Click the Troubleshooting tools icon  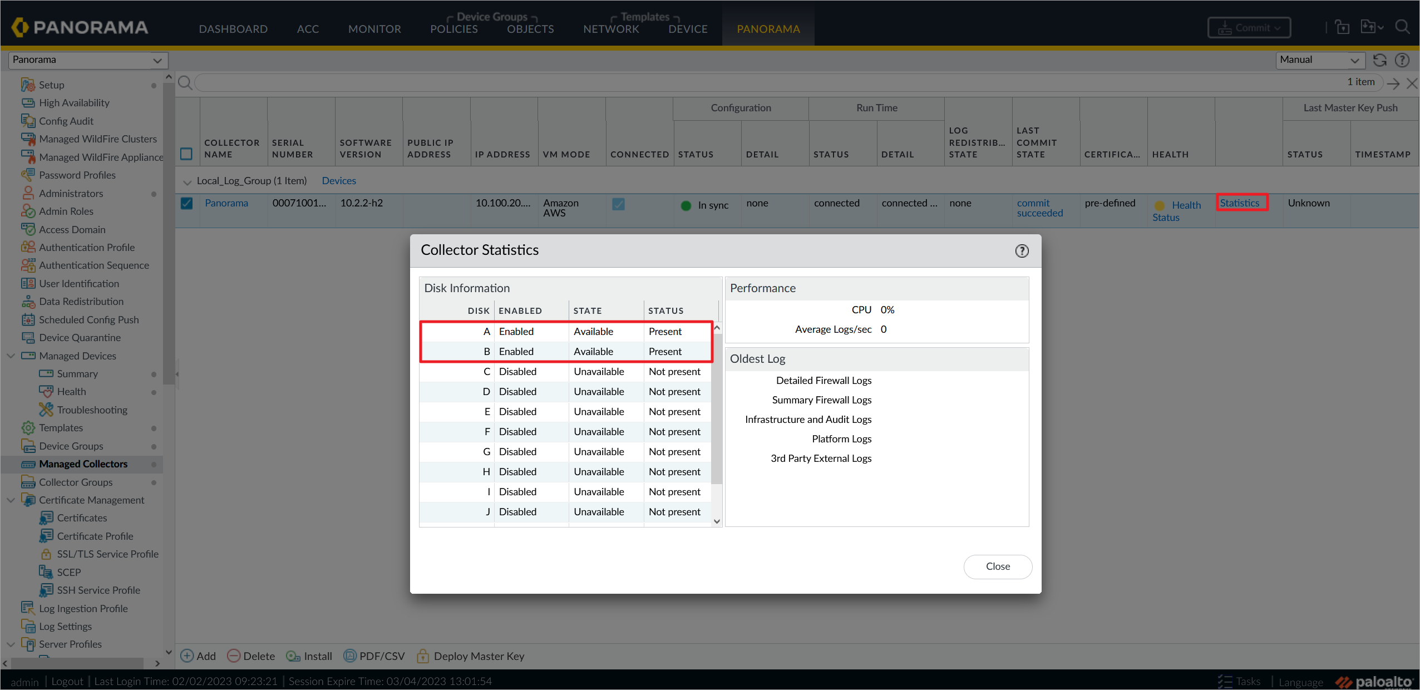pos(46,410)
